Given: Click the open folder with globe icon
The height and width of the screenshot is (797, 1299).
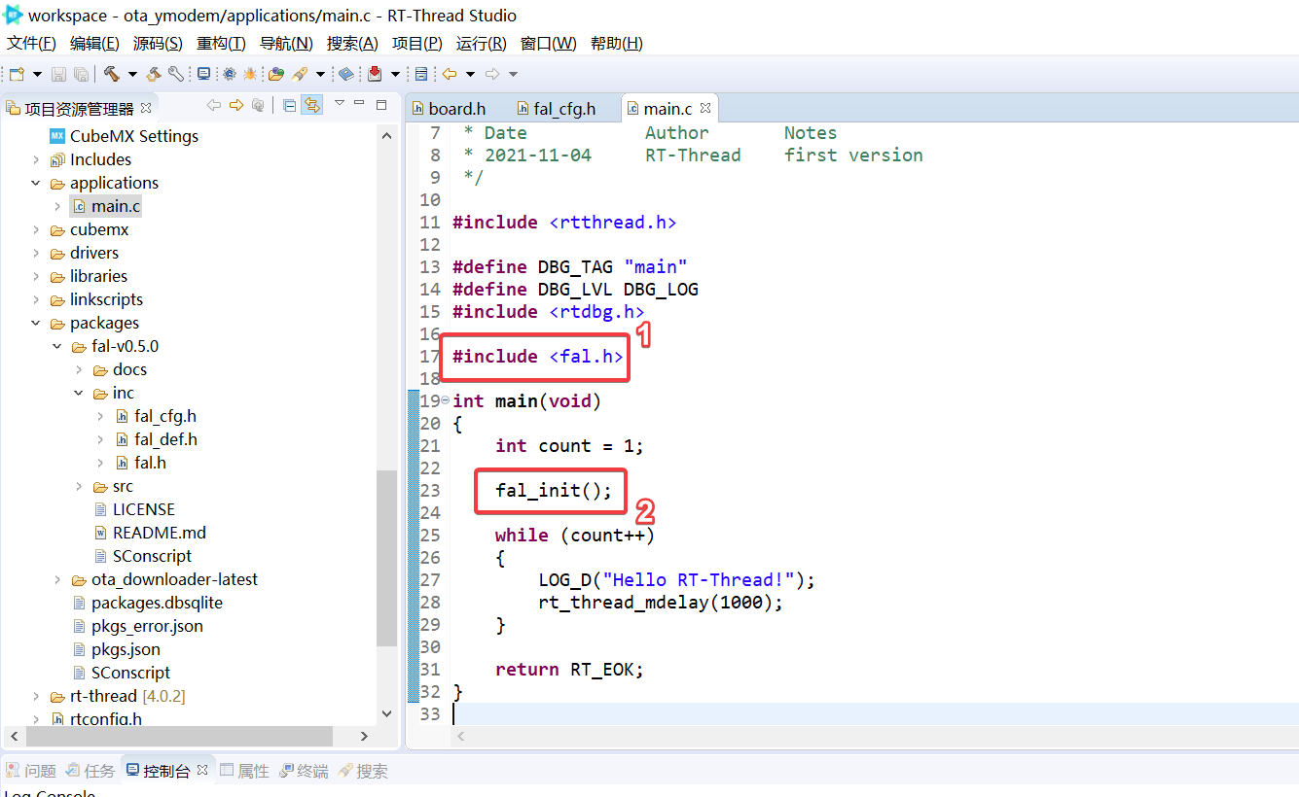Looking at the screenshot, I should pyautogui.click(x=276, y=74).
